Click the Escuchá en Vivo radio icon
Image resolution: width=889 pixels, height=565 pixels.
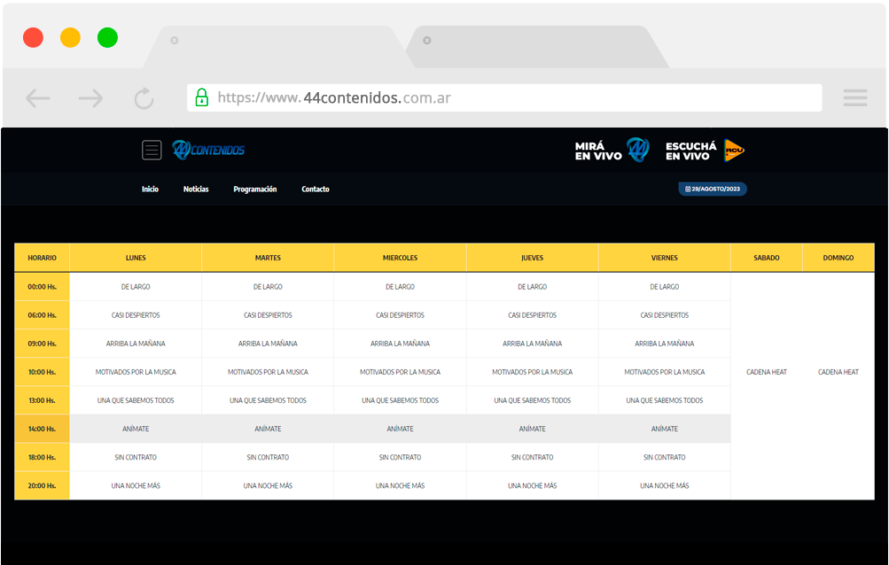(734, 151)
